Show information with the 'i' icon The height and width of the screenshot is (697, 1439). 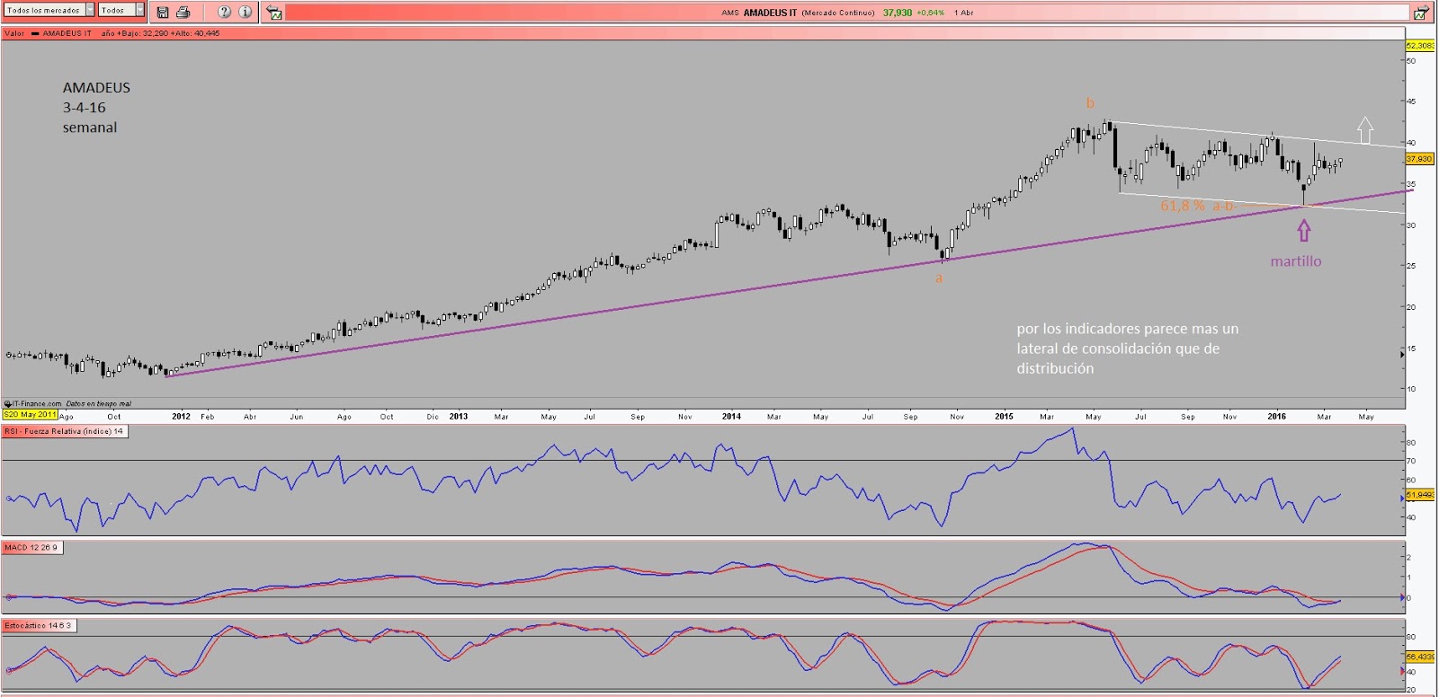point(245,12)
